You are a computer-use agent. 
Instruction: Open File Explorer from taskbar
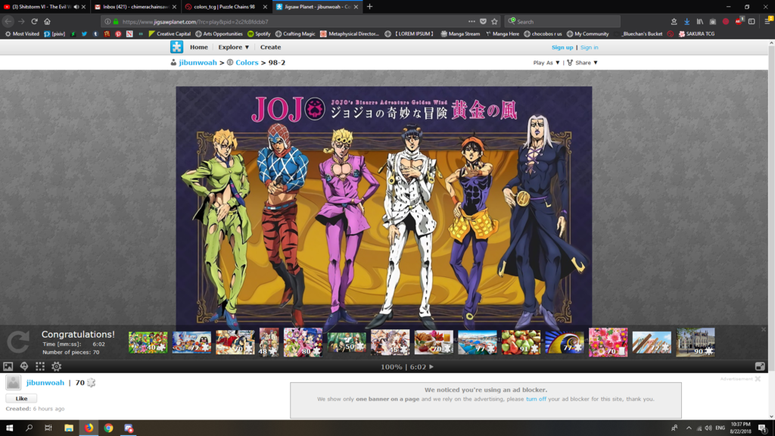tap(69, 428)
